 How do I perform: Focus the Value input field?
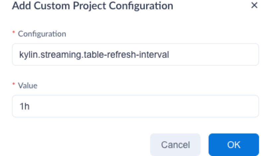pos(135,106)
